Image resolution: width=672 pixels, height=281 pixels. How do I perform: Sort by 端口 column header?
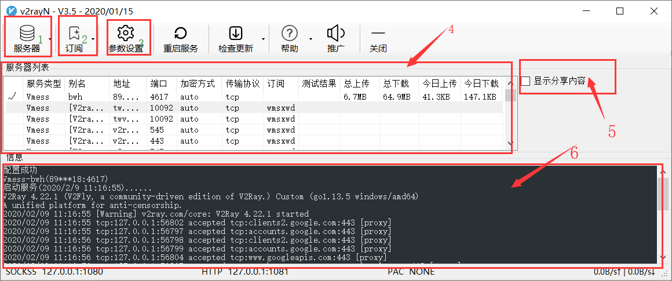point(159,83)
